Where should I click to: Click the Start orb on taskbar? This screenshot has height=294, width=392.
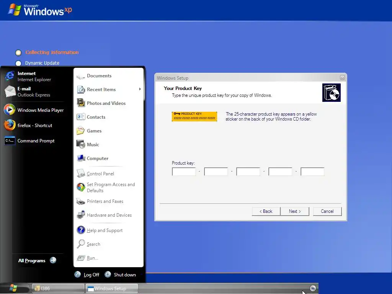point(14,288)
